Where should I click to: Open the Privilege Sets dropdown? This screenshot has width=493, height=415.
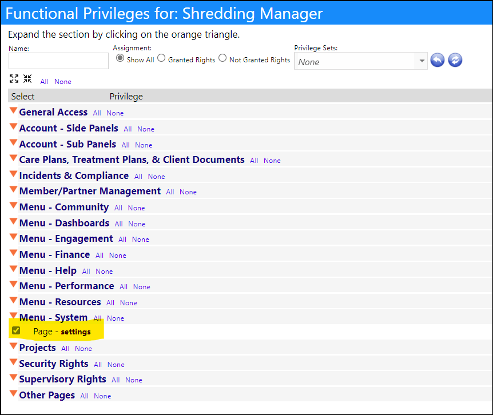click(x=361, y=61)
